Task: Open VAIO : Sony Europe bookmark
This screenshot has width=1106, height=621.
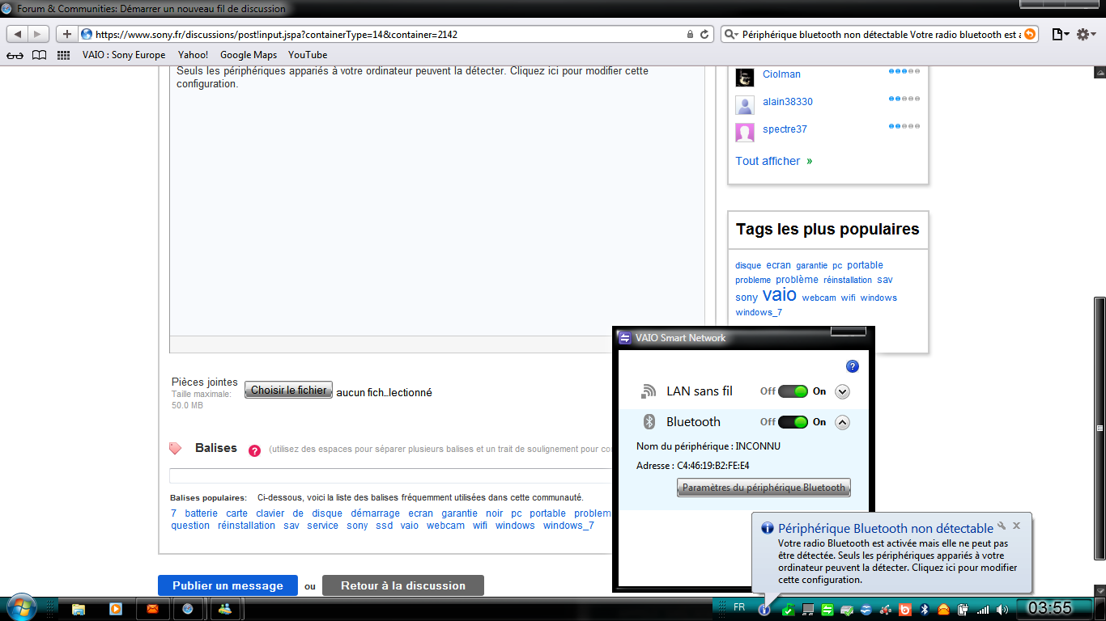Action: click(x=124, y=55)
